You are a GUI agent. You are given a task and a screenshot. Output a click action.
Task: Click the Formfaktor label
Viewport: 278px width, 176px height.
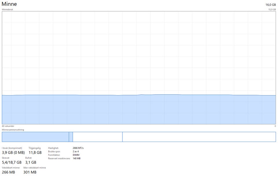pos(54,155)
